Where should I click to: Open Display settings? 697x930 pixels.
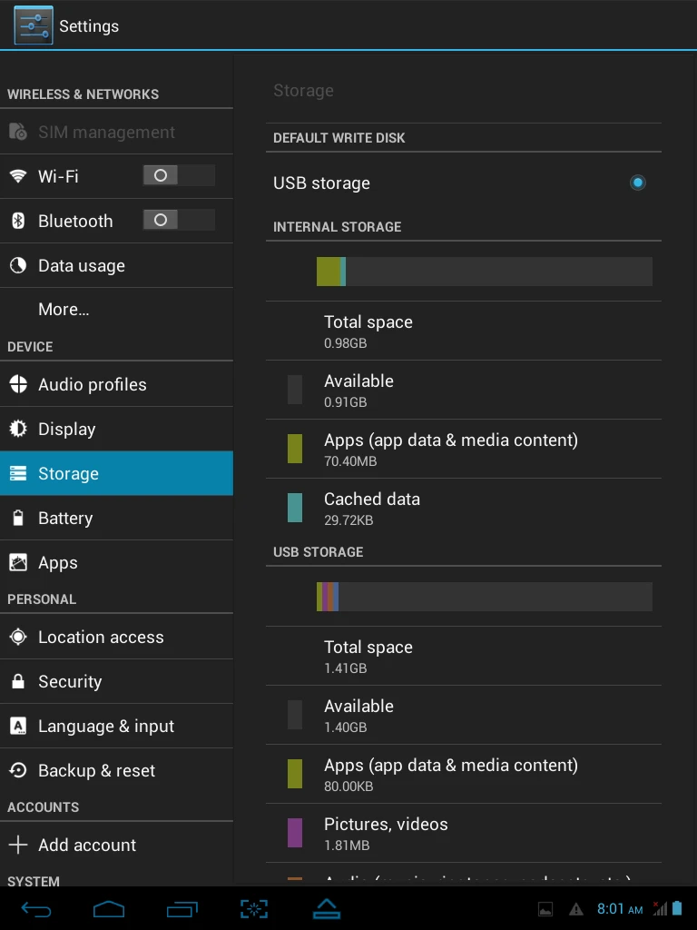[x=116, y=429]
